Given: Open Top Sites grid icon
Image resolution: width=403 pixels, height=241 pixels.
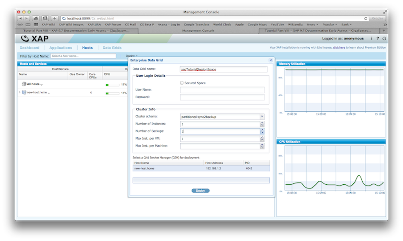Looking at the screenshot, I should 36,25.
